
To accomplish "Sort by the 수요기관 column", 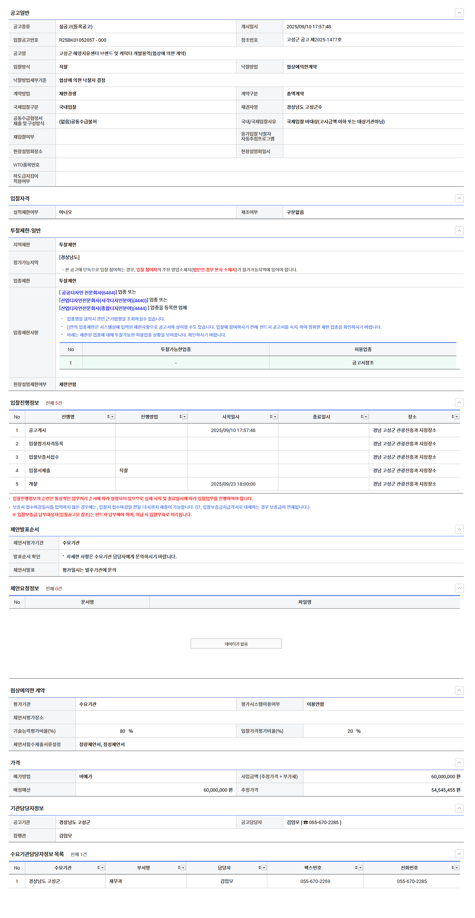I will [98, 868].
